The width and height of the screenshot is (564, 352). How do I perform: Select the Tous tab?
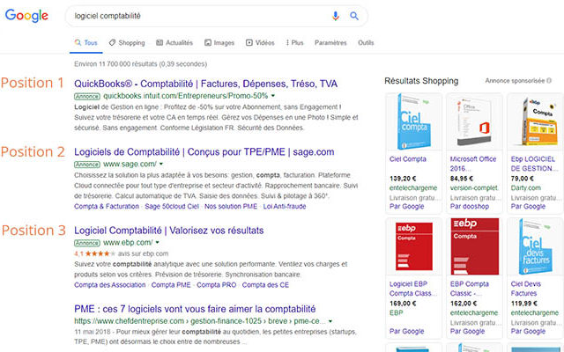pos(86,43)
